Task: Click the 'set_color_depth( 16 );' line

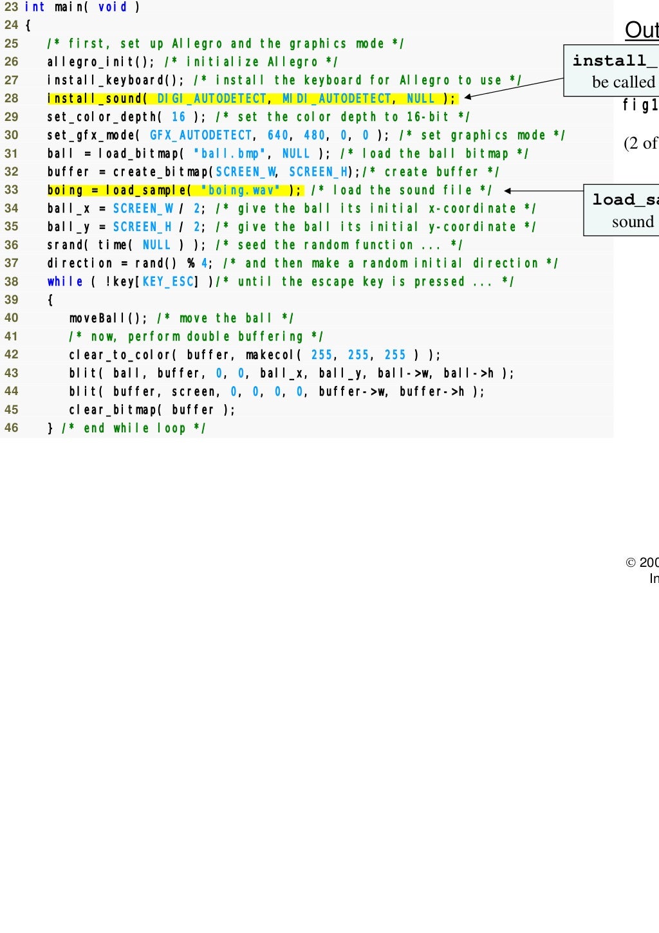Action: (258, 117)
